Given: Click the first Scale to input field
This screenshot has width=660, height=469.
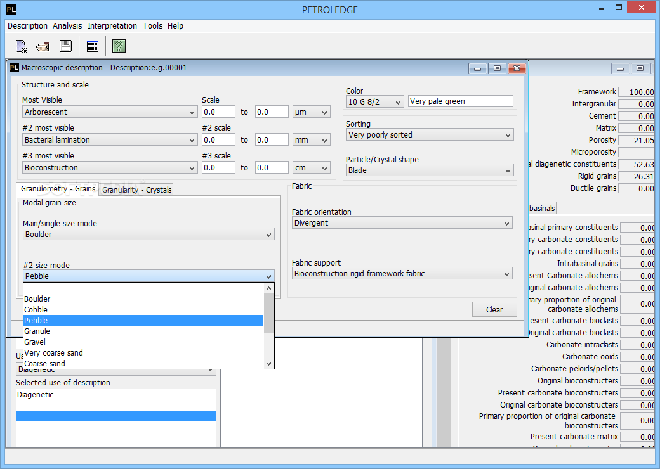Looking at the screenshot, I should [x=272, y=112].
